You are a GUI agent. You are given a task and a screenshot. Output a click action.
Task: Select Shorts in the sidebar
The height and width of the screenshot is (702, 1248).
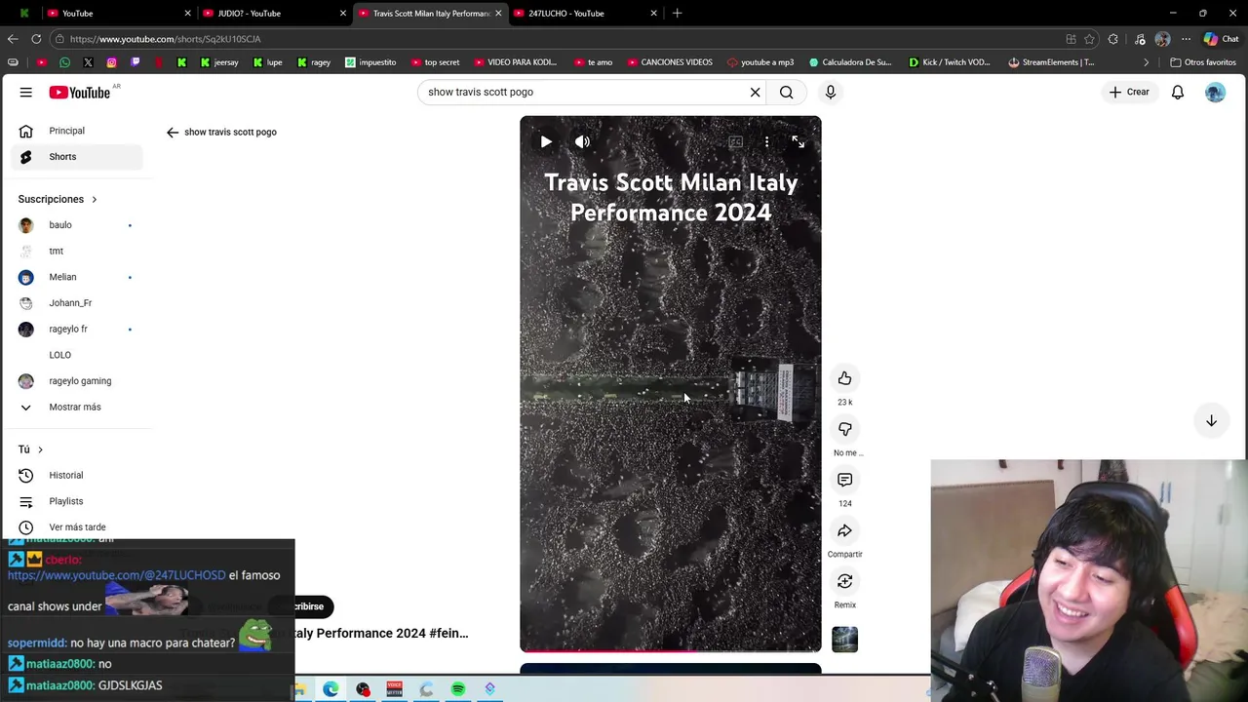[76, 156]
